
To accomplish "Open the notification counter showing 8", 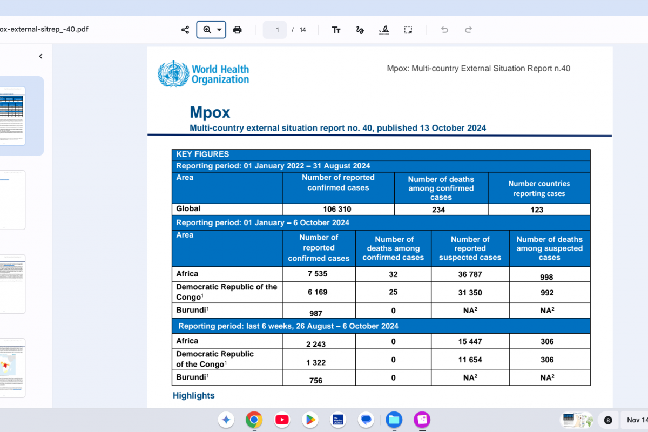I will point(608,420).
